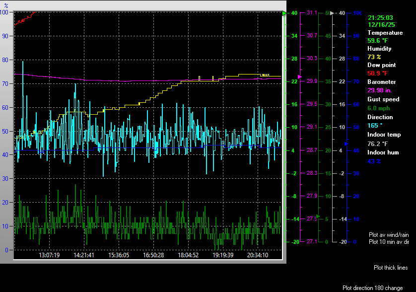Toggle Plot thick lines option
Viewport: 416px width, 292px height.
coord(391,268)
